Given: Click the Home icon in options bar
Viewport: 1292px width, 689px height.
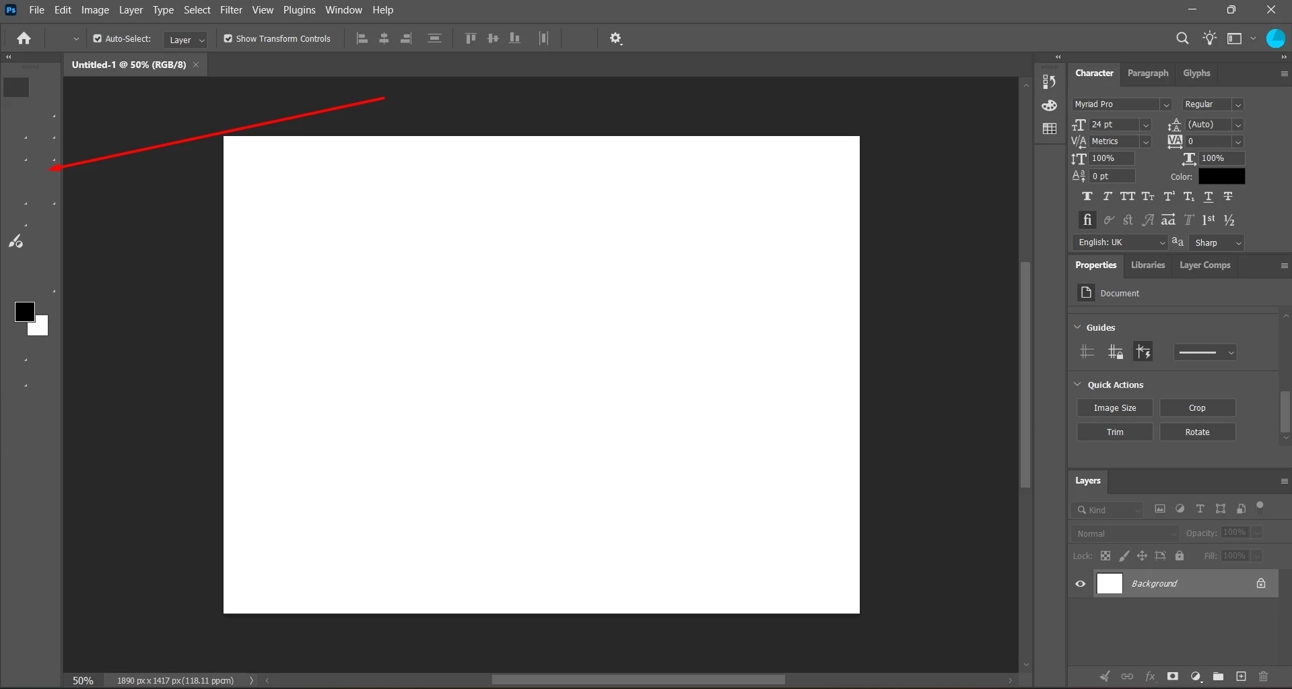Looking at the screenshot, I should (24, 38).
